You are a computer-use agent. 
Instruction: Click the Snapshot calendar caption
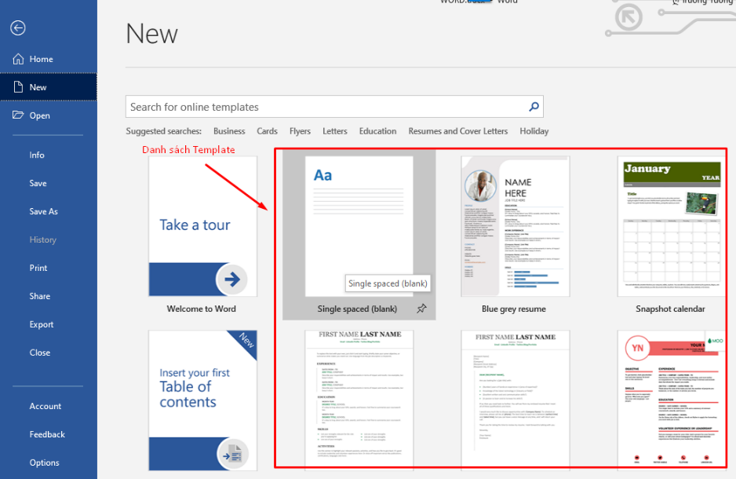(x=670, y=309)
